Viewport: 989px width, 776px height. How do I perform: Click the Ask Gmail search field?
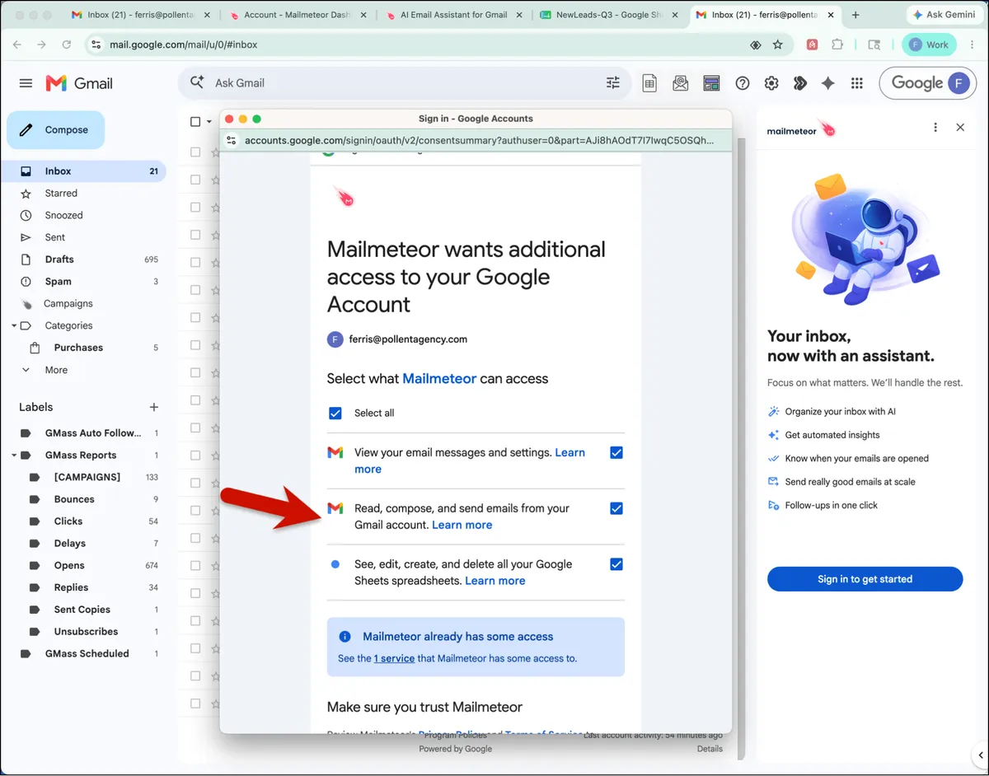click(x=404, y=83)
